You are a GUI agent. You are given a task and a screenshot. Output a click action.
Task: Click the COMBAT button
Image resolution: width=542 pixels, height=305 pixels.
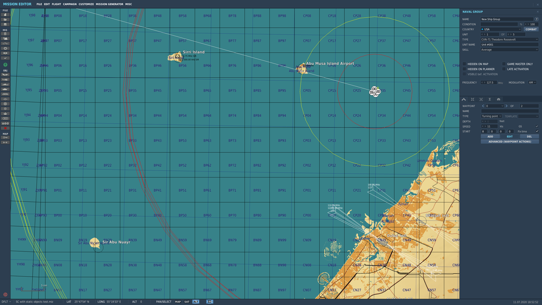(531, 29)
